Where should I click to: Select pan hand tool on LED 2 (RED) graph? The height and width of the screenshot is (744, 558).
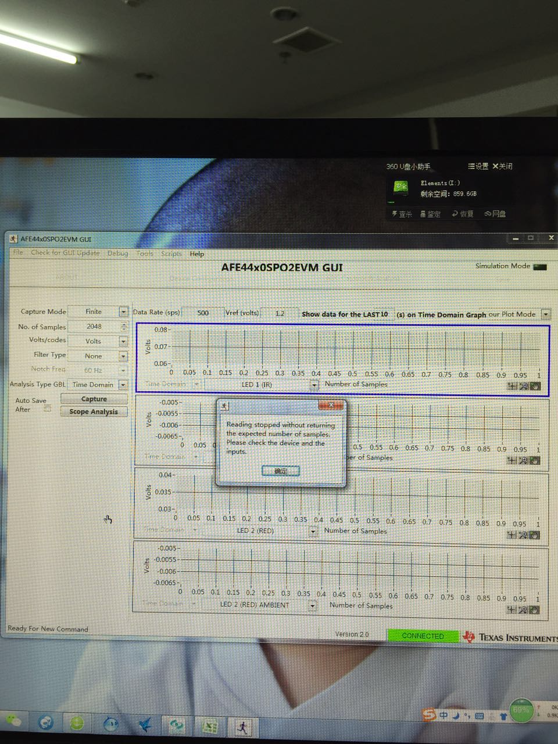coord(535,535)
